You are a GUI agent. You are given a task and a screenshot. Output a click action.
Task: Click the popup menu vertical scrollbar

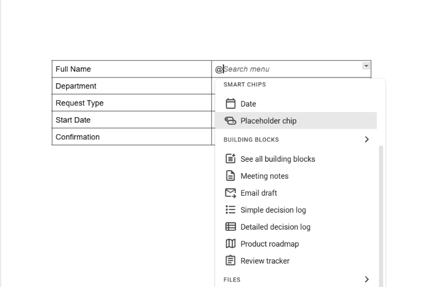pos(381,216)
